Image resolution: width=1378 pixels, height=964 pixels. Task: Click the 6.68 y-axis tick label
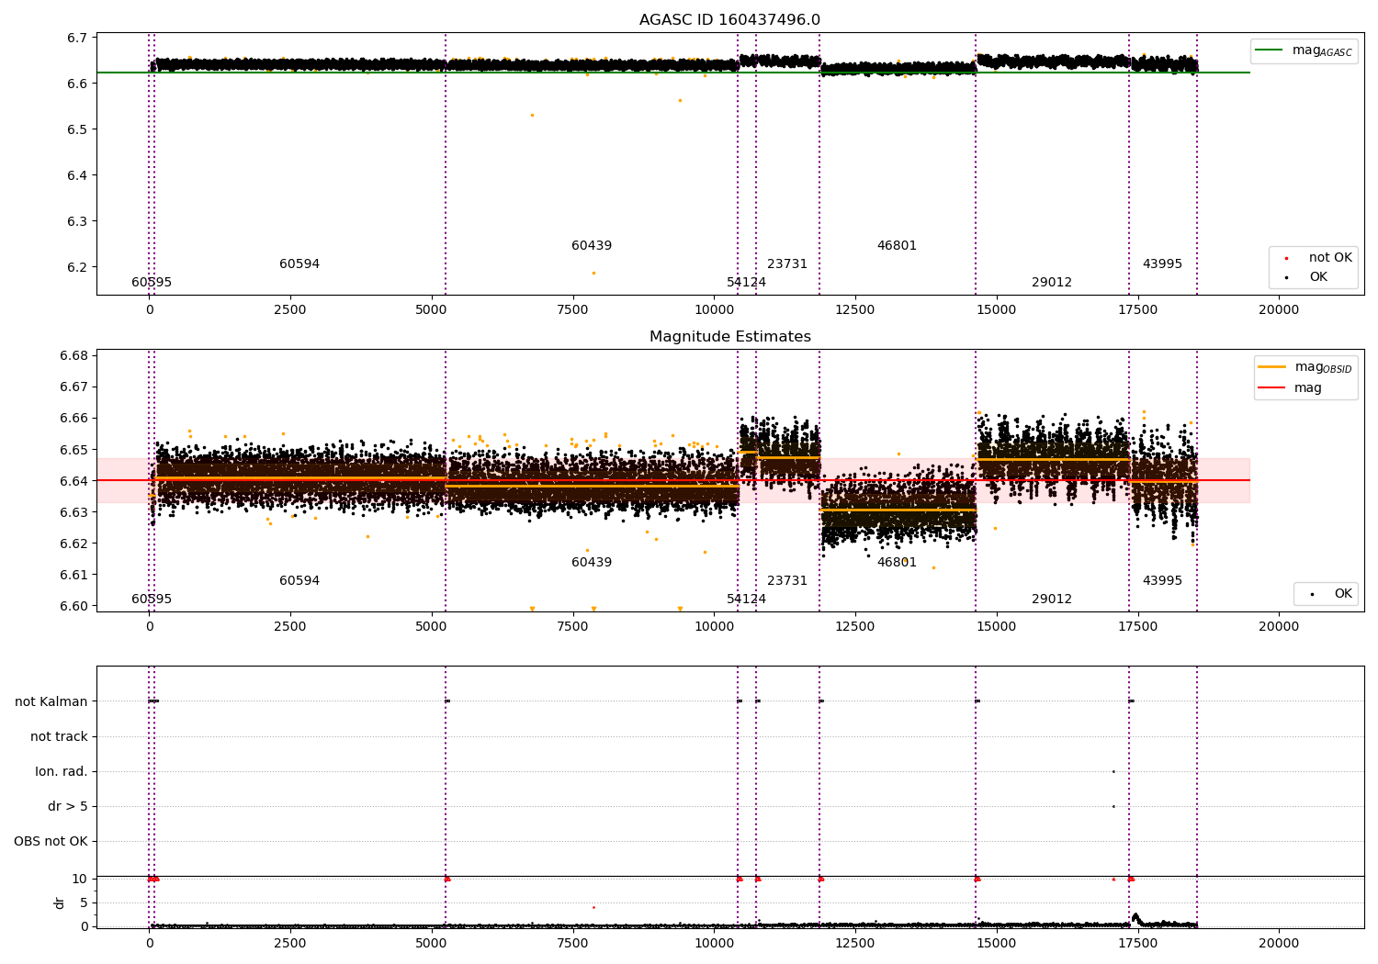tap(74, 356)
